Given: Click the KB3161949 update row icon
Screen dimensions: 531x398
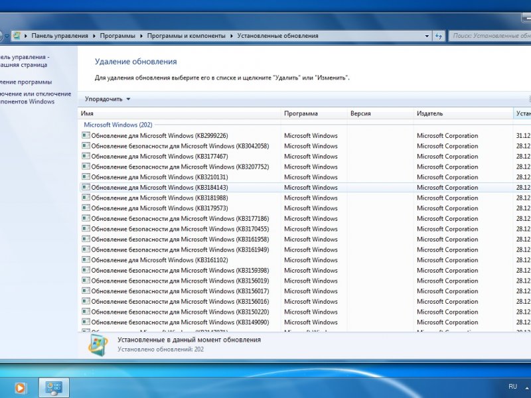Looking at the screenshot, I should [x=86, y=249].
